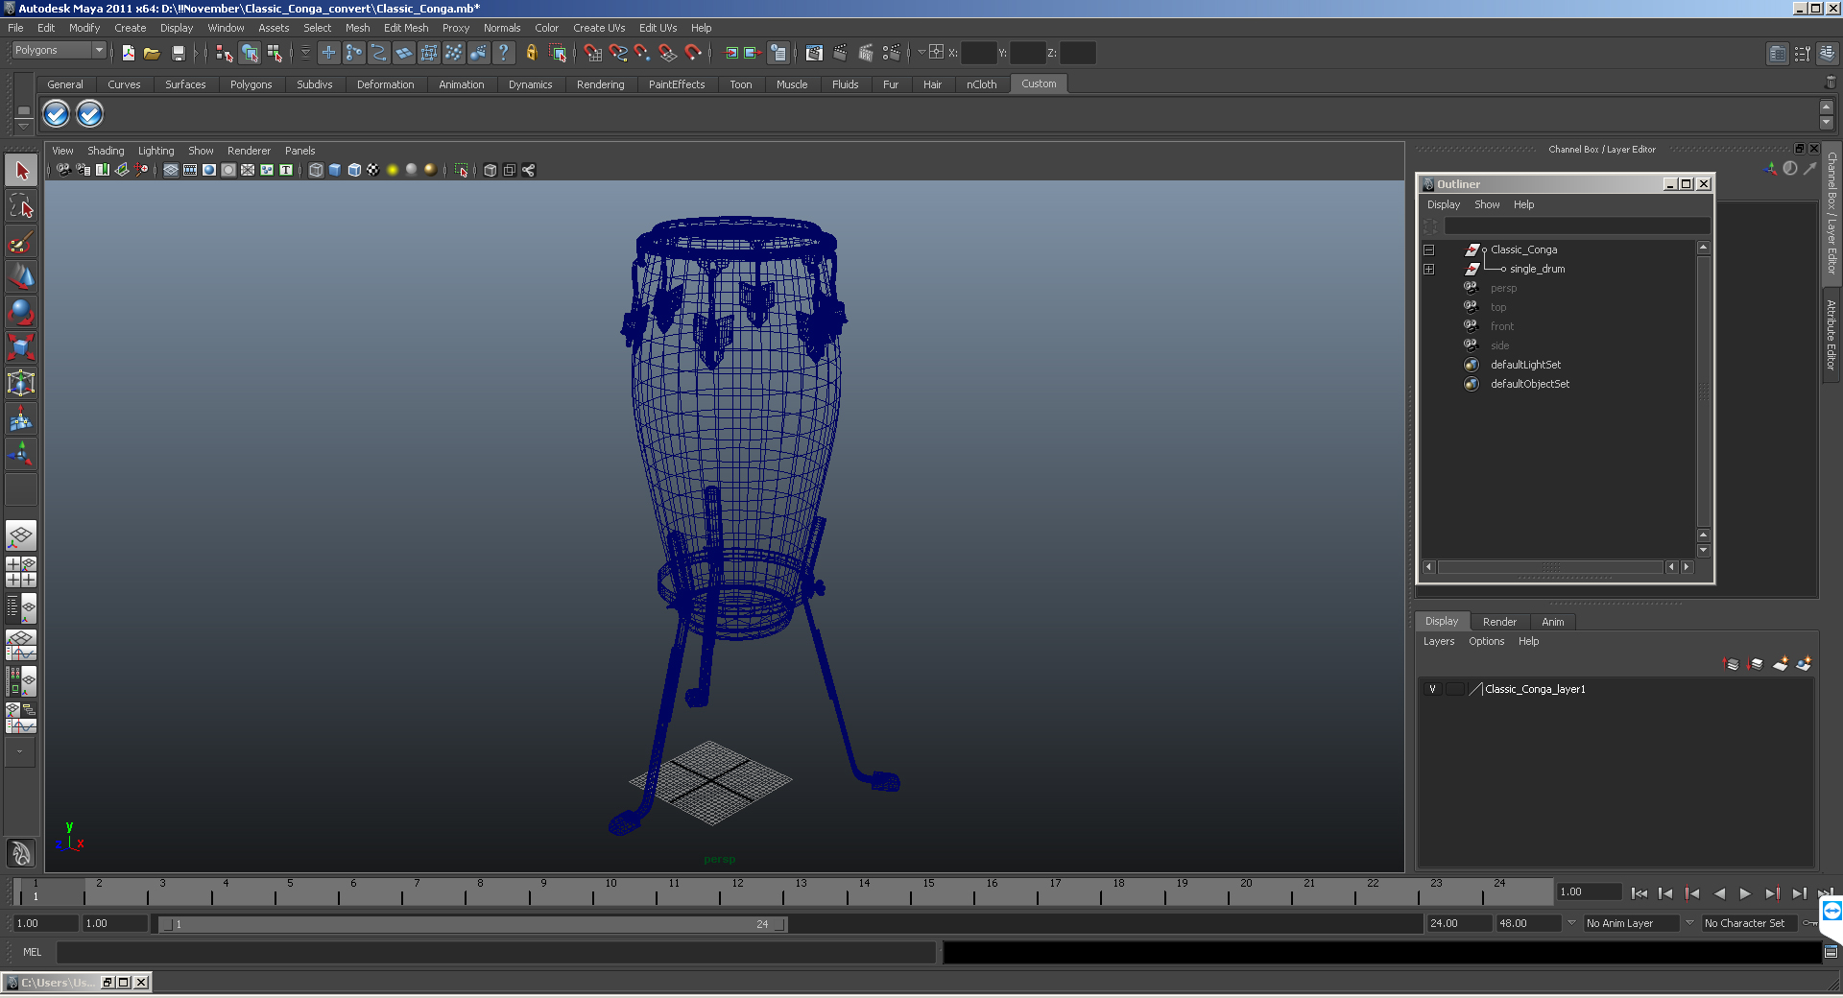Toggle textured display checker icon
The height and width of the screenshot is (998, 1843).
point(373,170)
